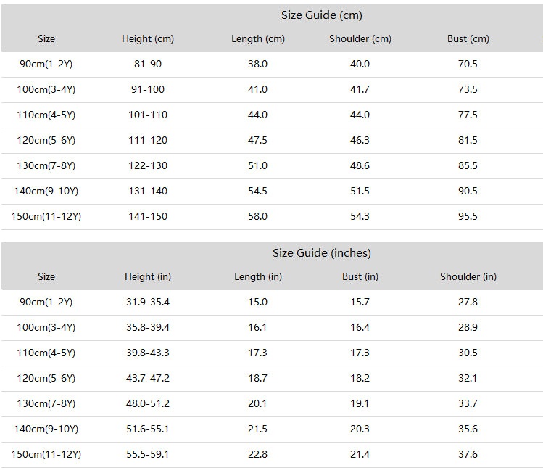Screen dimensions: 543x473
Task: Select the Length (cm) column header
Action: pyautogui.click(x=258, y=38)
